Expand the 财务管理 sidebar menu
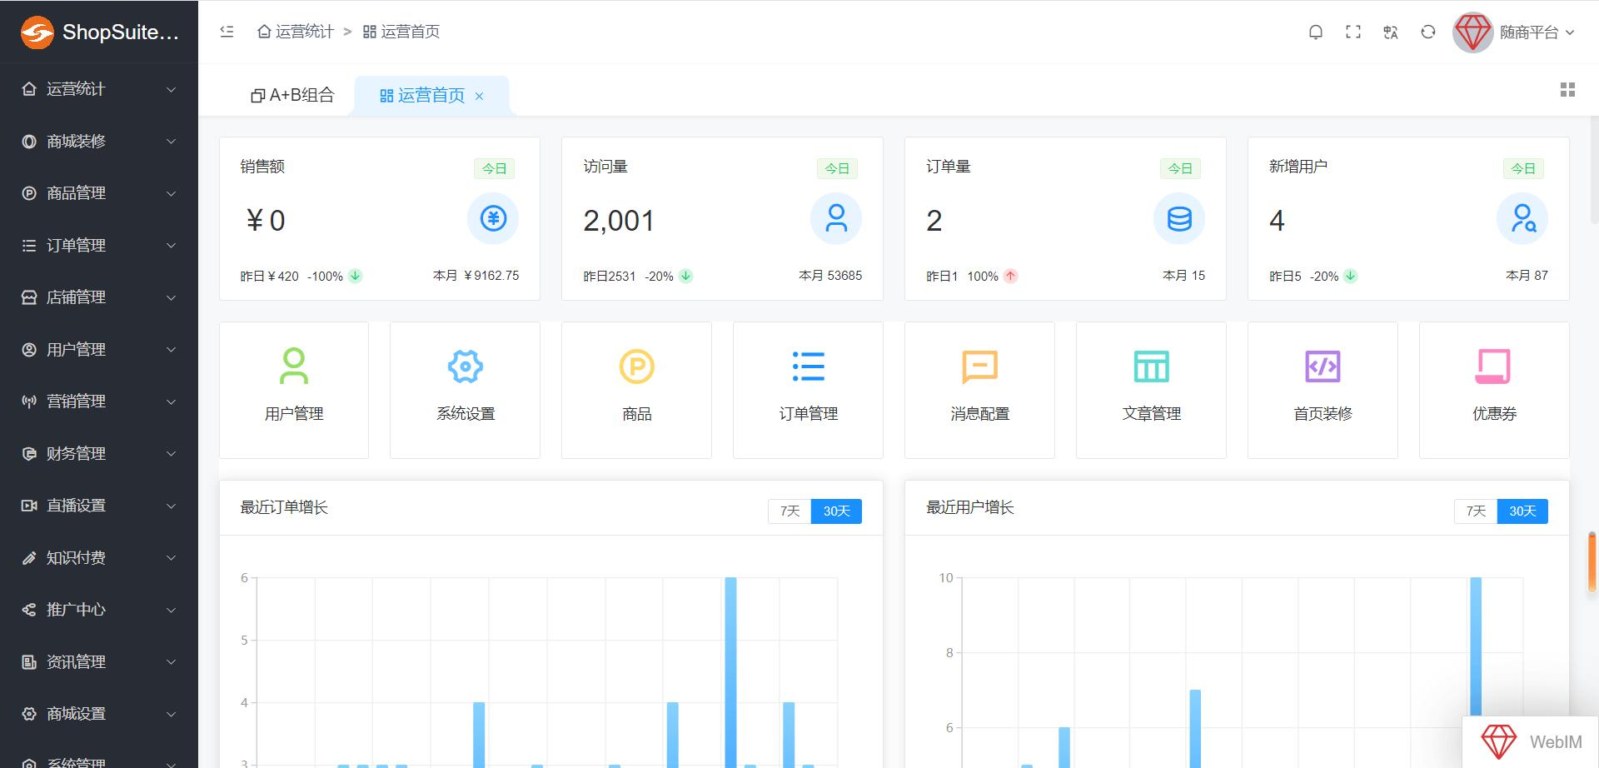The height and width of the screenshot is (768, 1599). tap(99, 454)
